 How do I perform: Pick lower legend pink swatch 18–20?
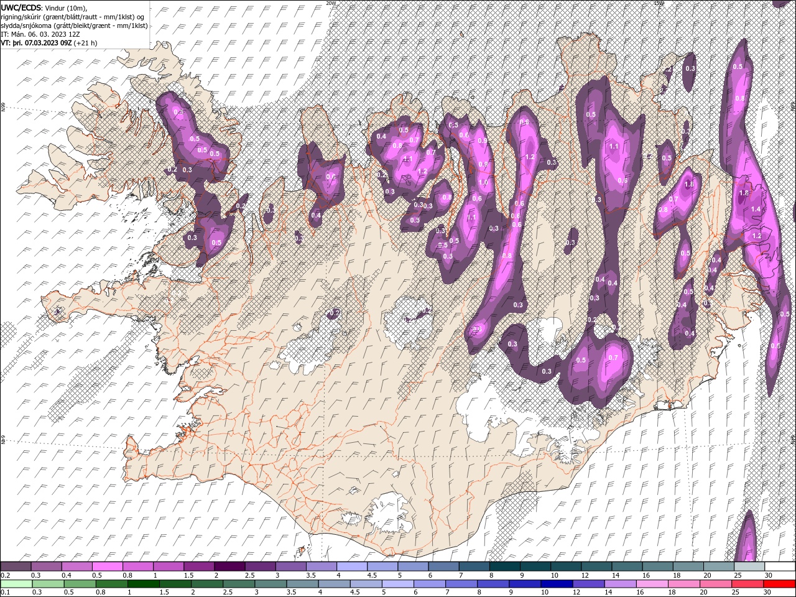684,584
